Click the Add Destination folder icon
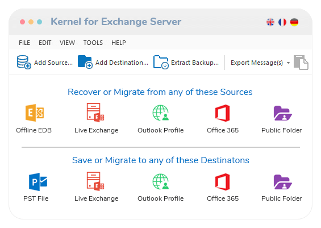The width and height of the screenshot is (321, 228). coord(85,62)
